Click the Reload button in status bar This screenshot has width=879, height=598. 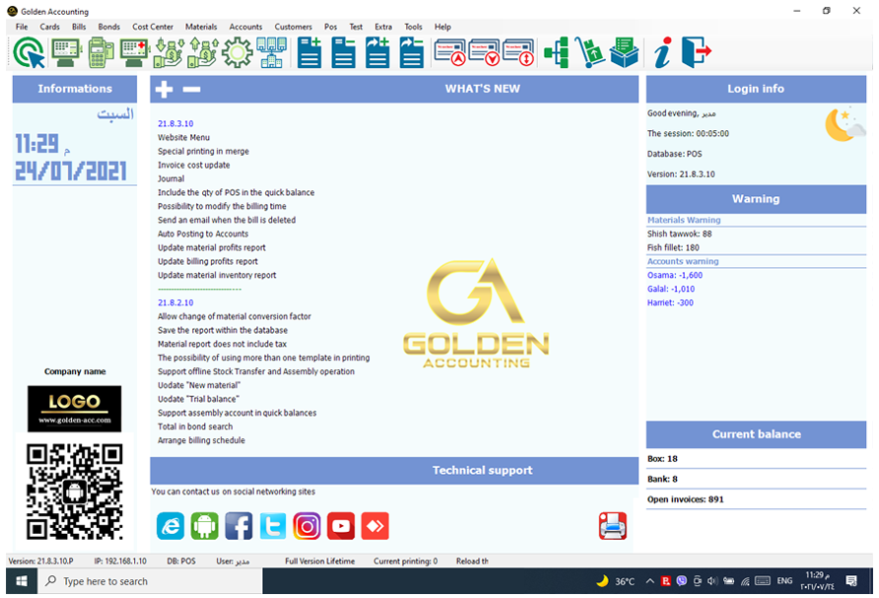click(472, 562)
